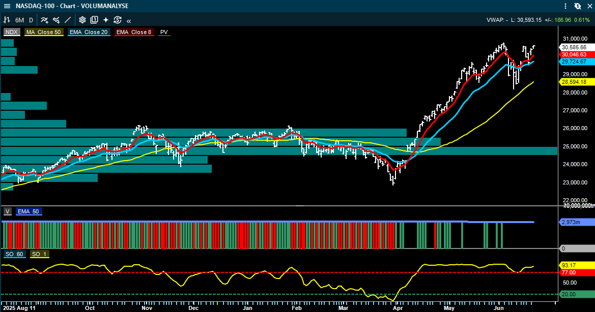Viewport: 595px width, 312px height.
Task: Open the hamburger menu beside NASDAQ-100 title
Action: pos(7,6)
